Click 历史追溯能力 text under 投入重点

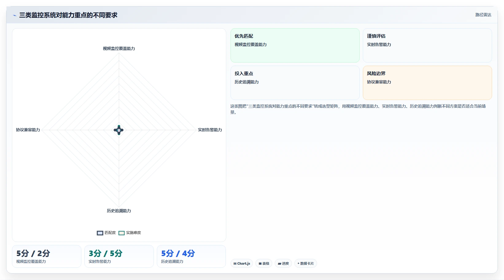coord(246,82)
